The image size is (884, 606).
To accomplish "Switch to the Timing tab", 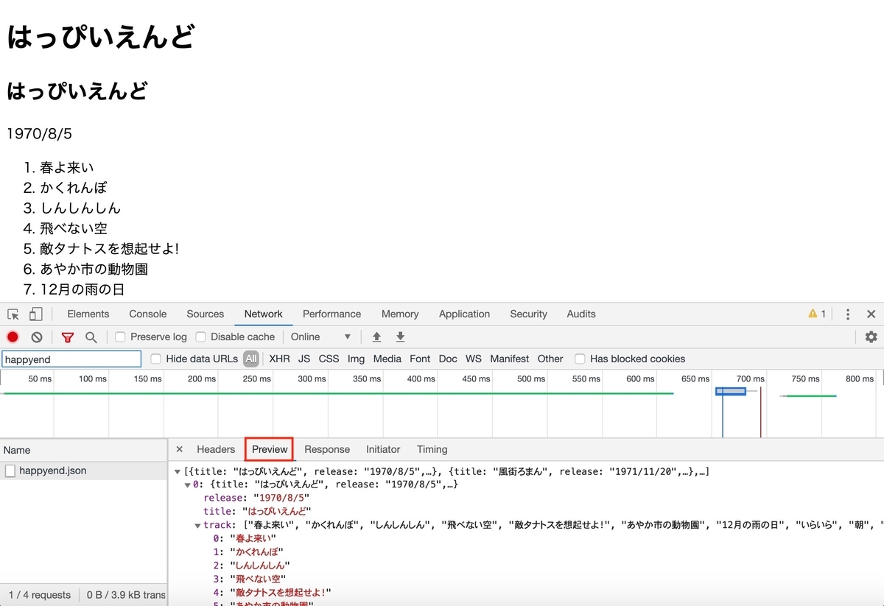I will [x=432, y=449].
